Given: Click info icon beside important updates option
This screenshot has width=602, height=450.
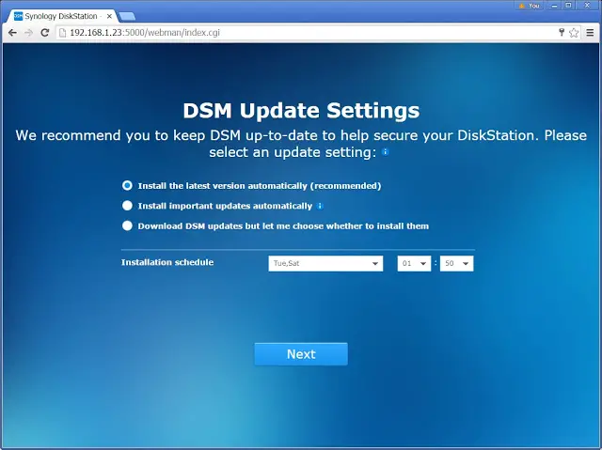Looking at the screenshot, I should (x=320, y=207).
